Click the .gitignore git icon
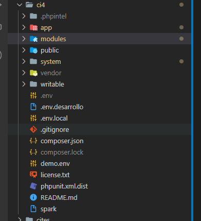The height and width of the screenshot is (221, 201). (x=33, y=129)
